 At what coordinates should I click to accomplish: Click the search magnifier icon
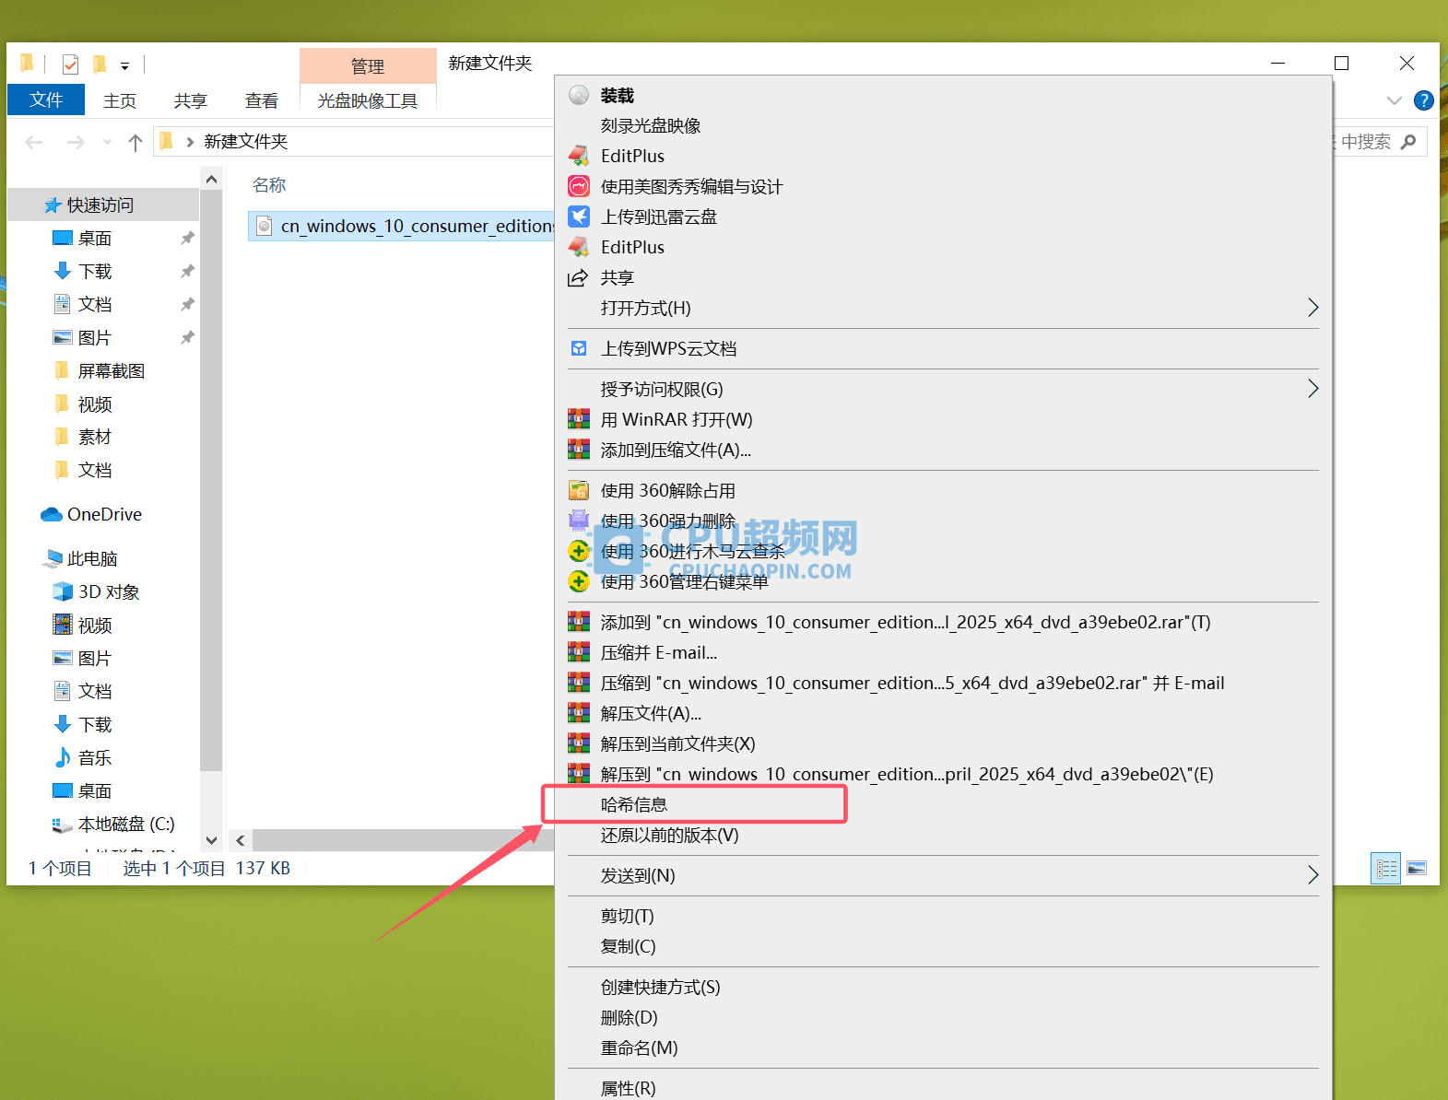click(1408, 142)
